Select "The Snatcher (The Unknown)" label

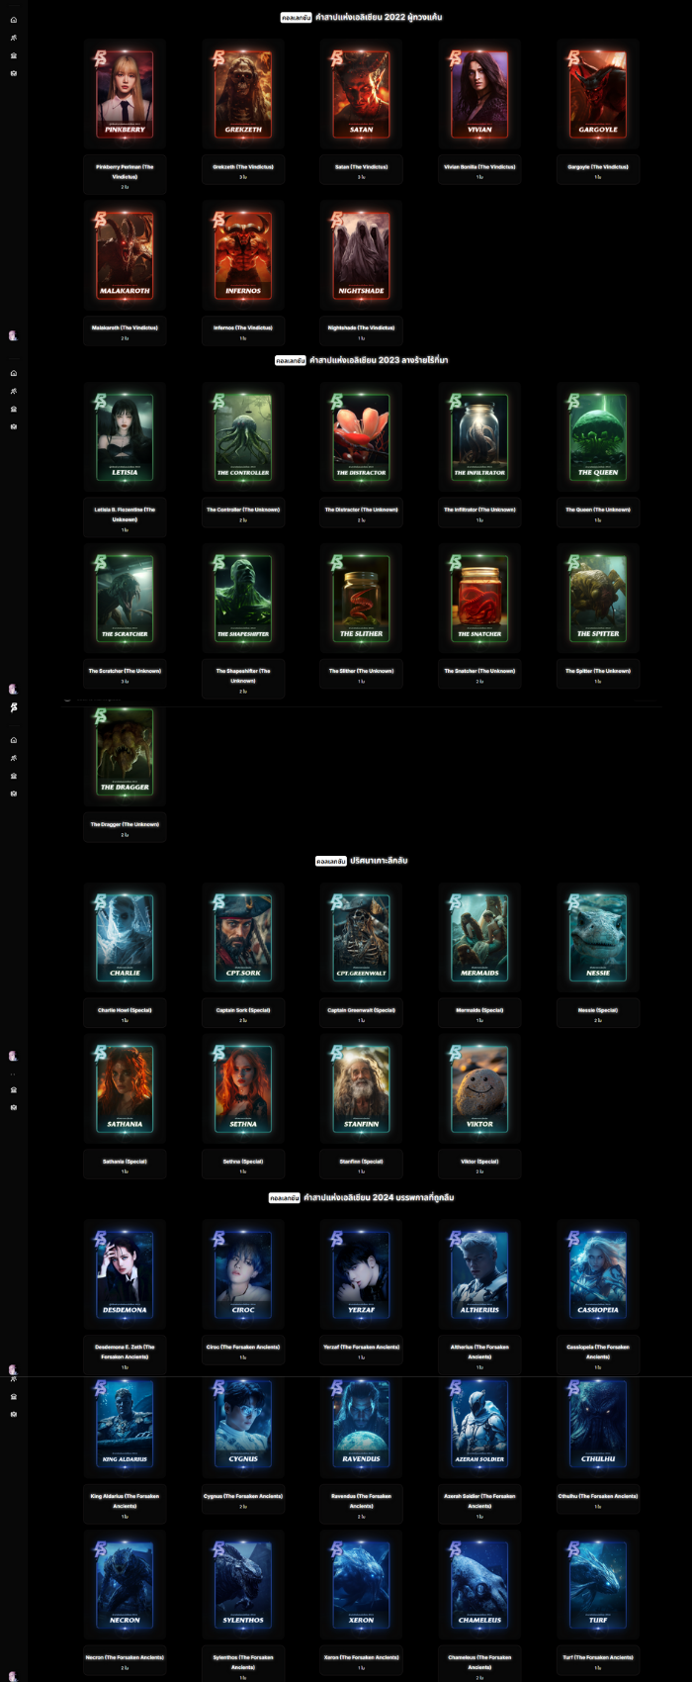pos(479,671)
